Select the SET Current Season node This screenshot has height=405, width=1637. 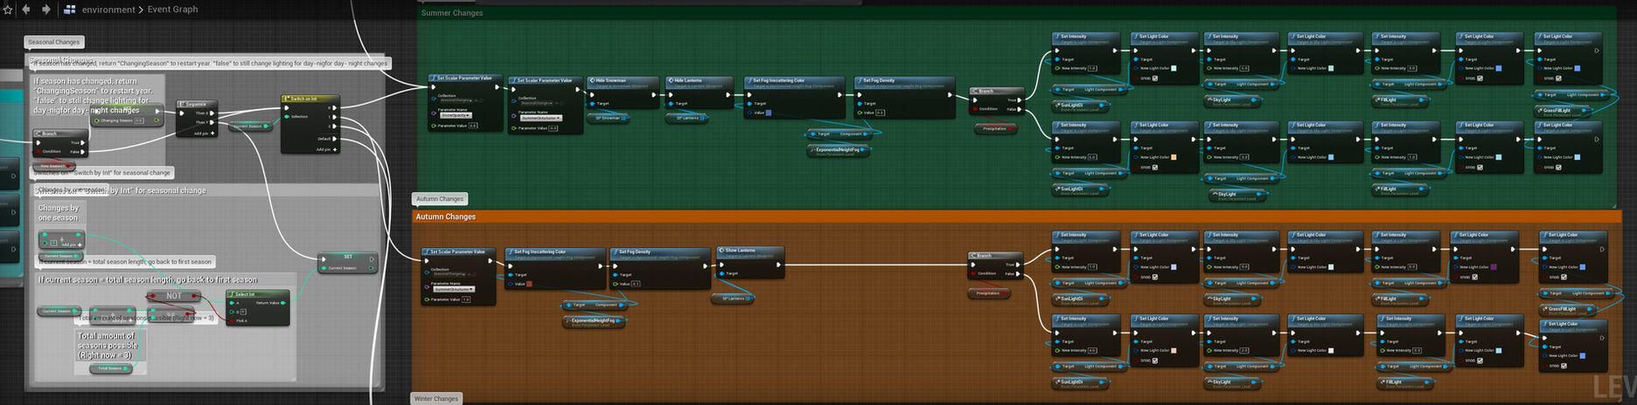point(348,262)
